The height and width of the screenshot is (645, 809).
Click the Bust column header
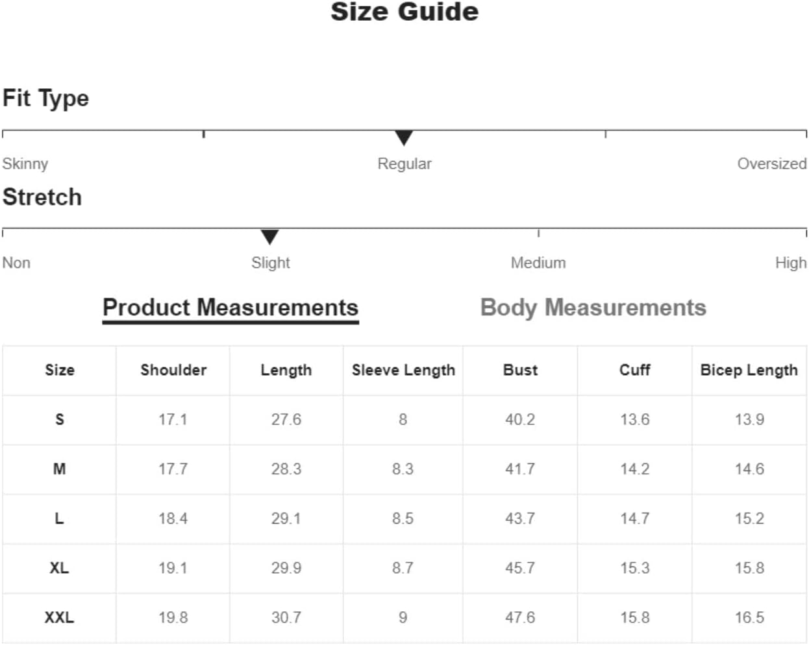[520, 370]
